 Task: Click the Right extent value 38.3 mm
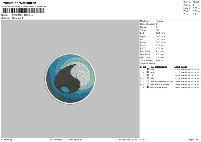coord(160,36)
